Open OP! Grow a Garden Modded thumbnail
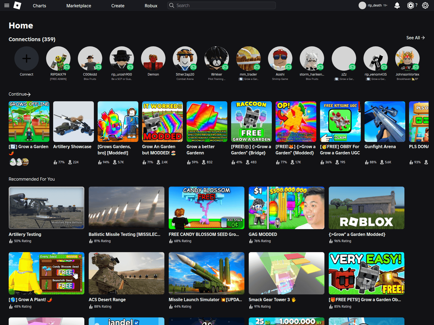Screen dimensions: 434x325 (x=296, y=122)
